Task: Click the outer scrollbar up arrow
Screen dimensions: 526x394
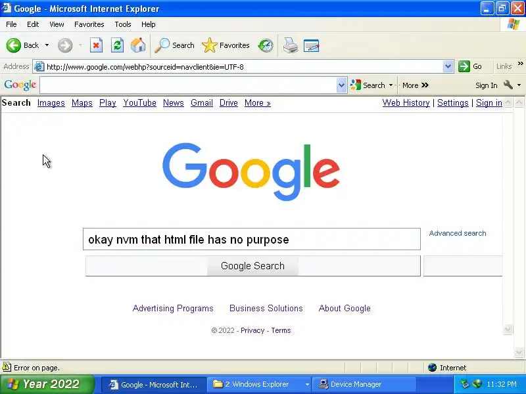Action: 519,102
